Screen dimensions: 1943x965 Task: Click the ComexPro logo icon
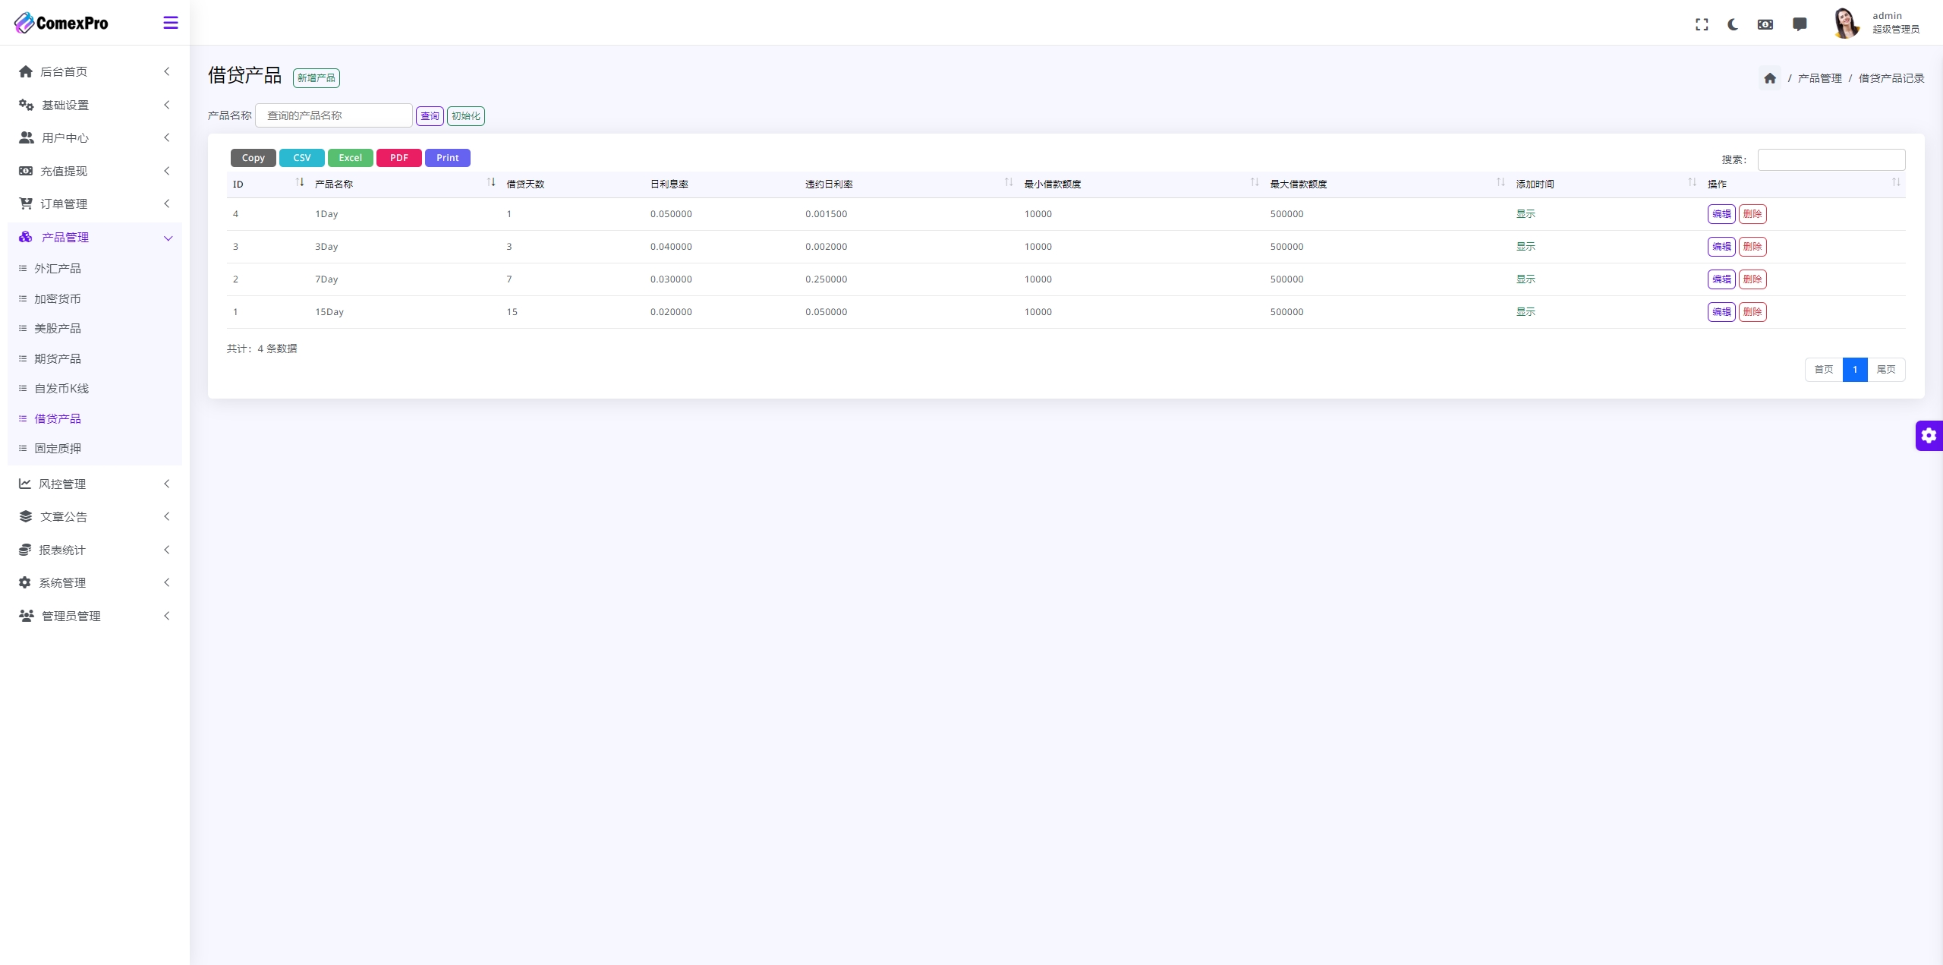[22, 22]
